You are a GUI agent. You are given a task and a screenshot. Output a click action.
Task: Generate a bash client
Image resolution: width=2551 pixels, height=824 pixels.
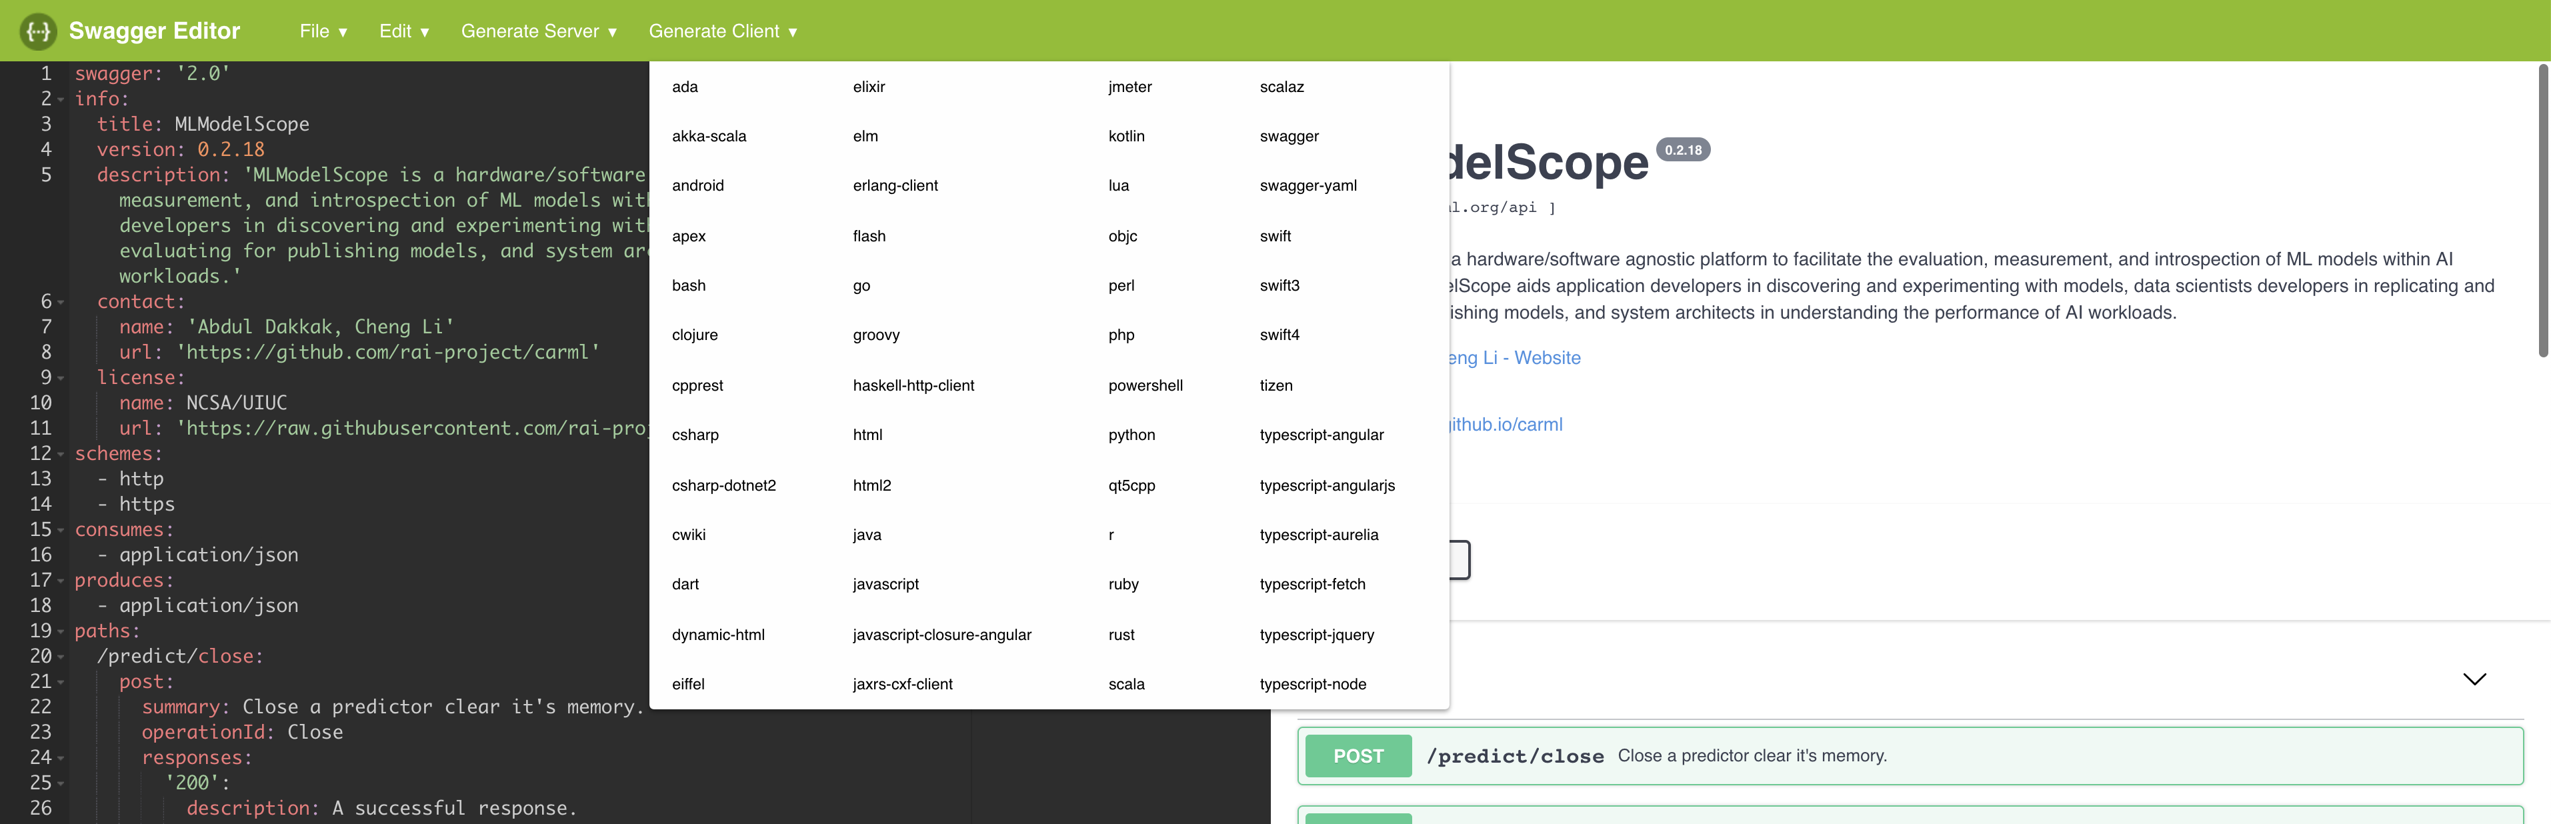(x=688, y=286)
